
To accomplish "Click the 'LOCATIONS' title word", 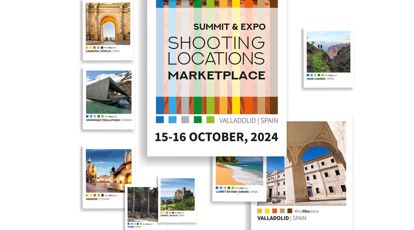I will click(216, 58).
